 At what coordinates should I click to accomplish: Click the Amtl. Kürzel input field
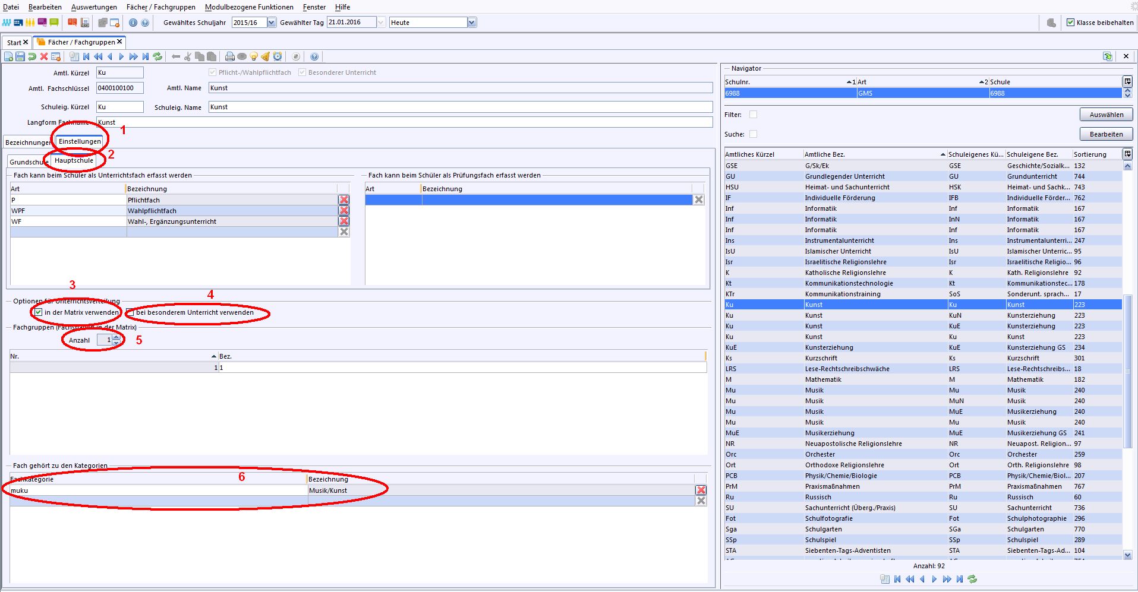[119, 72]
